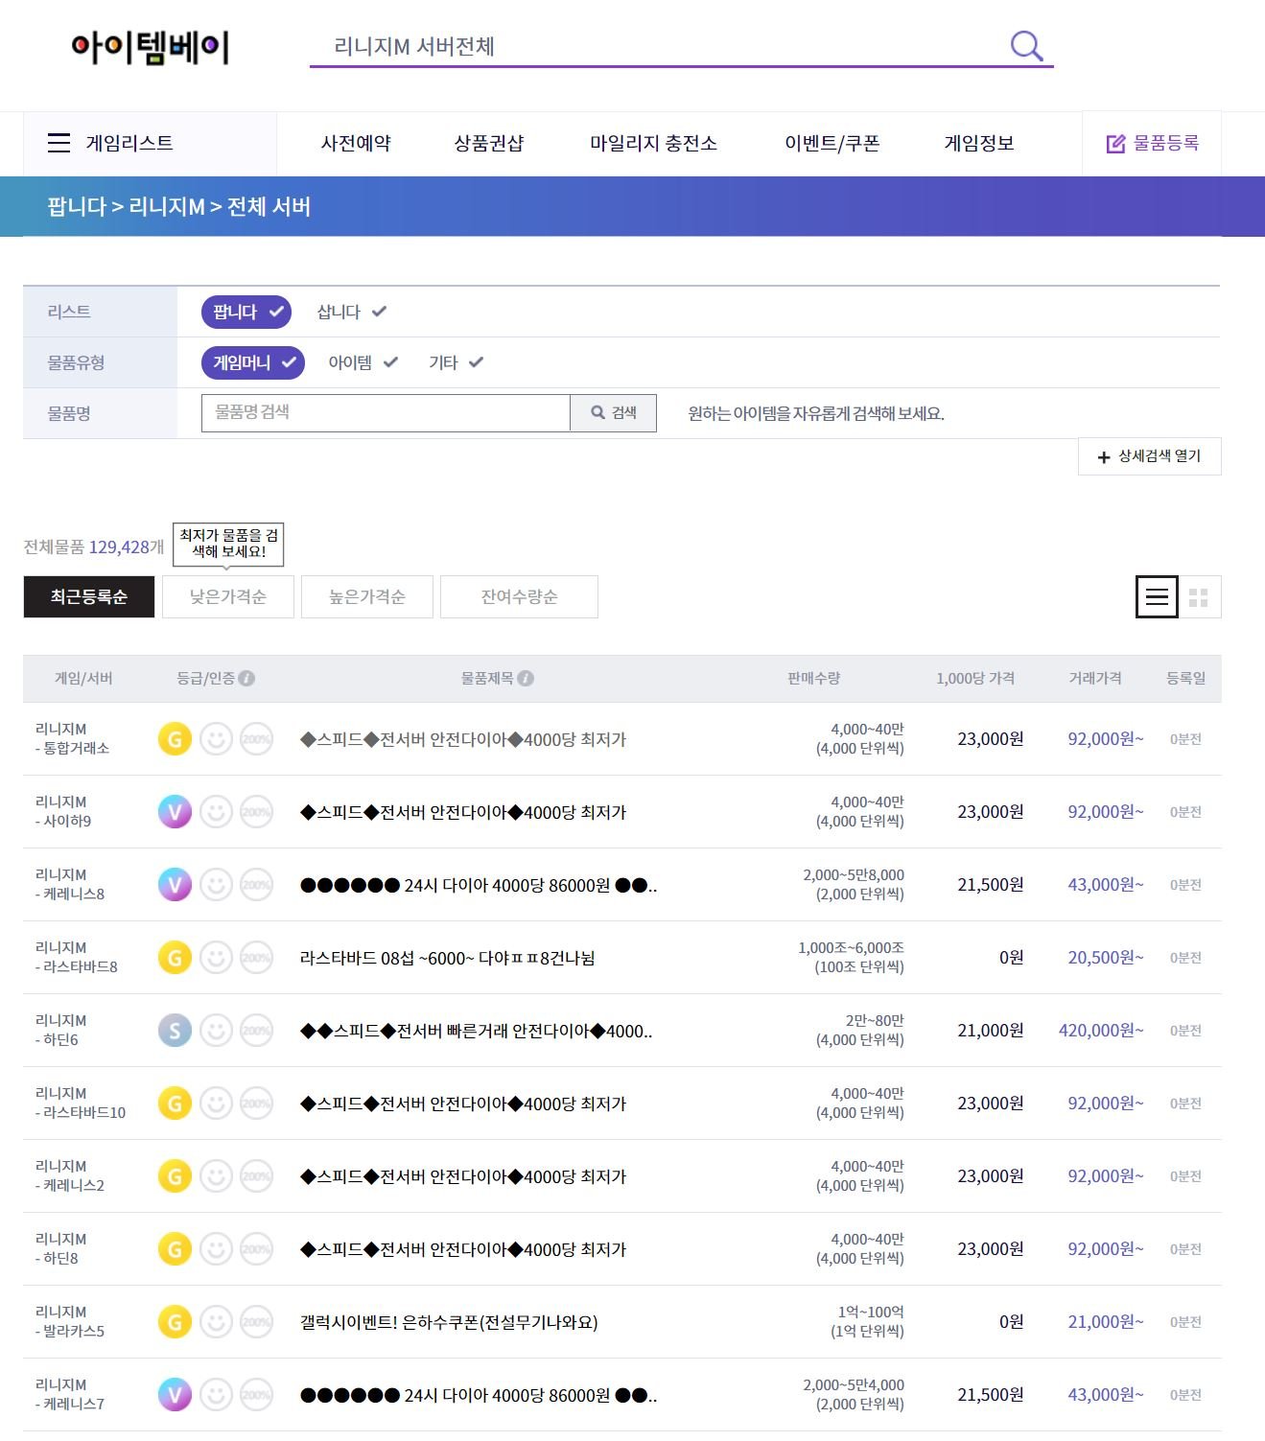Open the 사전예약 menu
This screenshot has height=1441, width=1265.
pos(356,144)
